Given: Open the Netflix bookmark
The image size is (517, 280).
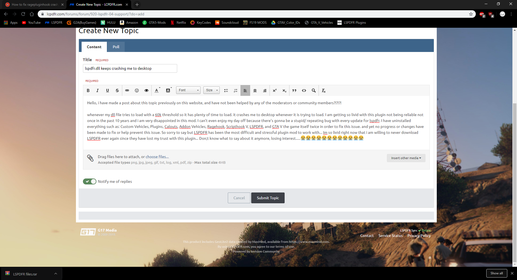Looking at the screenshot, I should pyautogui.click(x=178, y=23).
